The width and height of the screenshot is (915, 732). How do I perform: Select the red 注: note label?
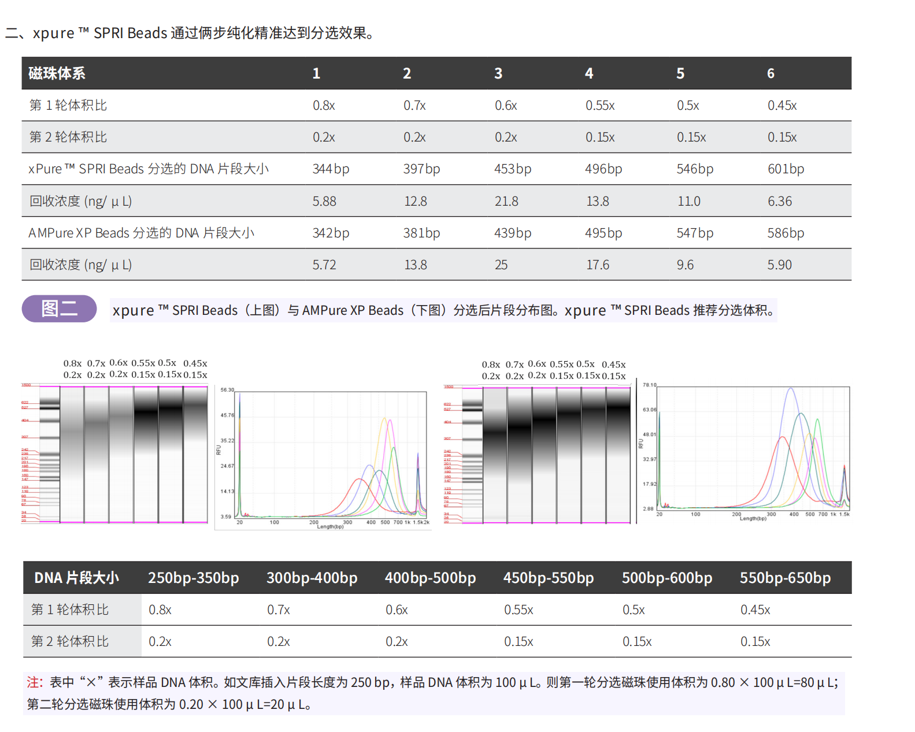tap(35, 682)
